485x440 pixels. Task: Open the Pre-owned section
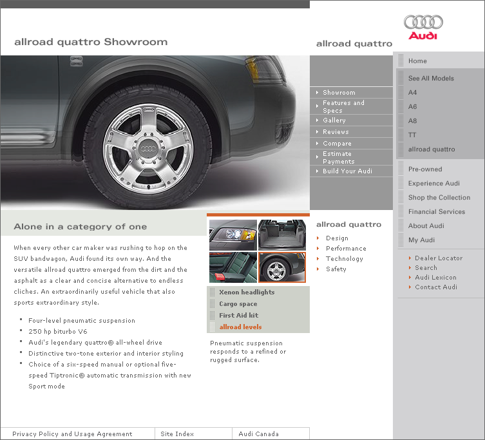tap(425, 169)
